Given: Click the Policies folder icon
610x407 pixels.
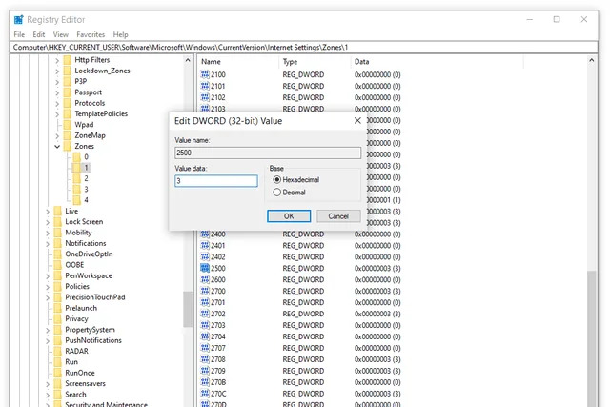Looking at the screenshot, I should [57, 286].
